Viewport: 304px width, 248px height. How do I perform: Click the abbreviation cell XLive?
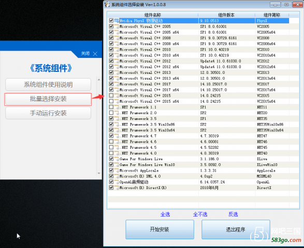[262, 159]
